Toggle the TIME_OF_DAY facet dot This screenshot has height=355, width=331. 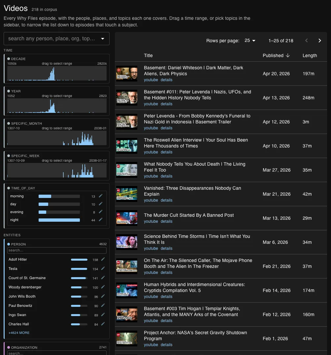(9, 188)
